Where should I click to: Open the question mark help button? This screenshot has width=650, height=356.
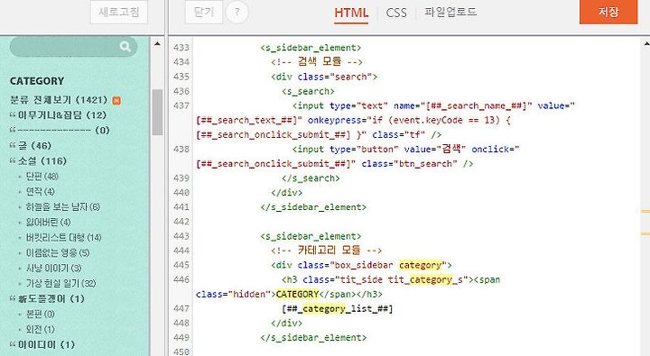[237, 12]
